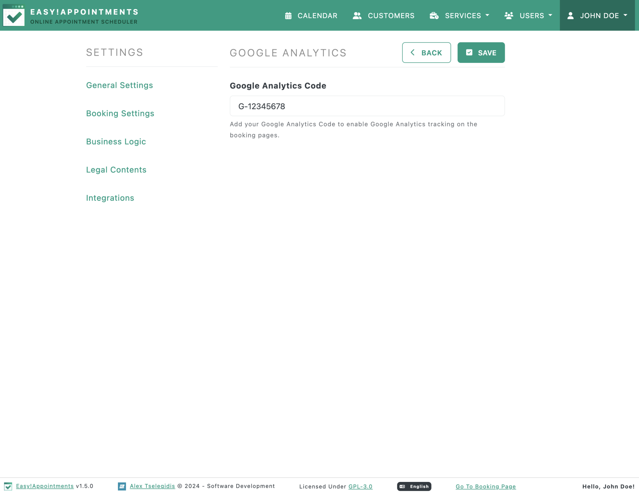Screen dimensions: 639x495
Task: Click the John Doe profile icon
Action: pyautogui.click(x=571, y=15)
